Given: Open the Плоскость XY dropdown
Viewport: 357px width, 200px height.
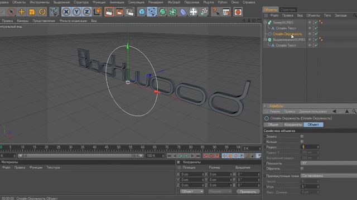Looking at the screenshot, I should pyautogui.click(x=329, y=163).
